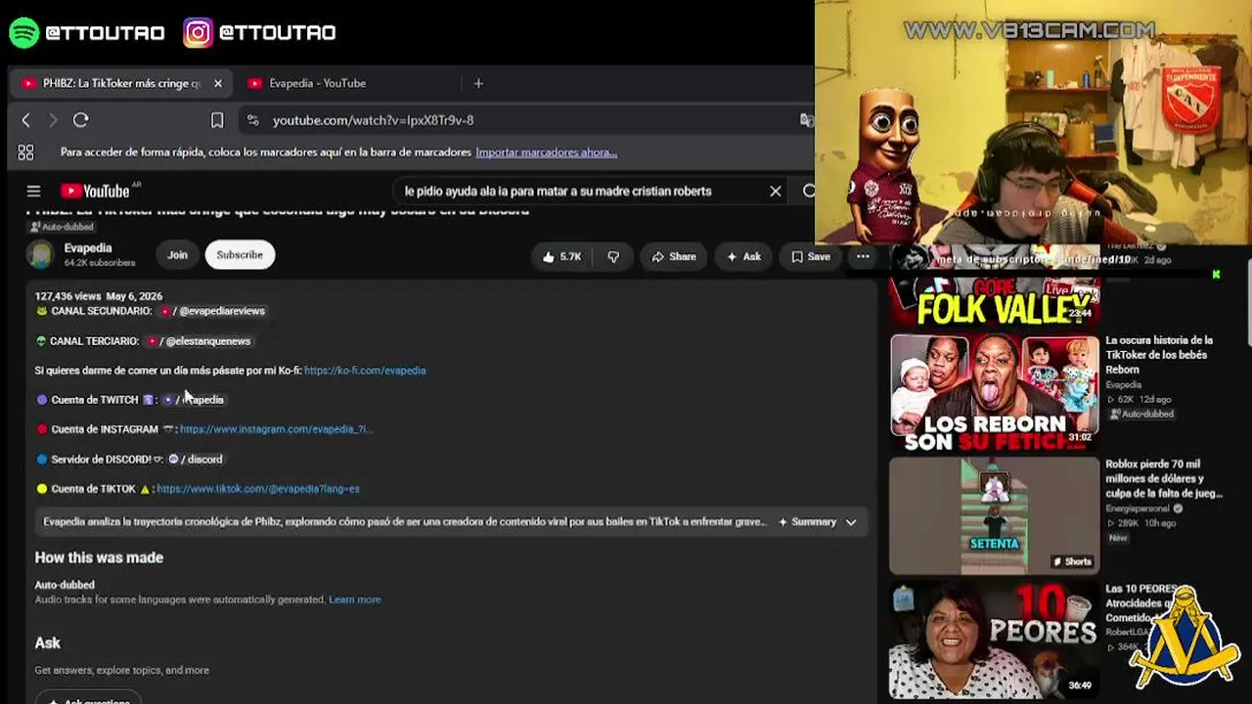Click the Auto-dubbed label under How this was made
This screenshot has height=704, width=1252.
65,585
